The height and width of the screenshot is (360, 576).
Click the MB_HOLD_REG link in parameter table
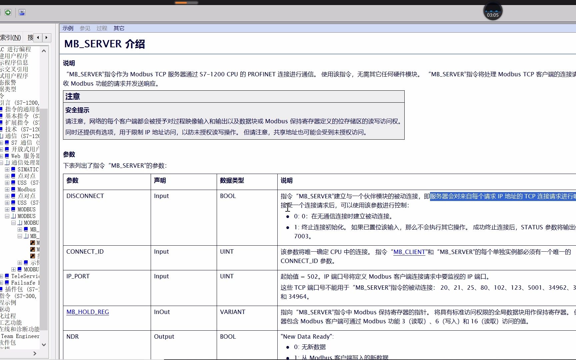[x=87, y=312]
